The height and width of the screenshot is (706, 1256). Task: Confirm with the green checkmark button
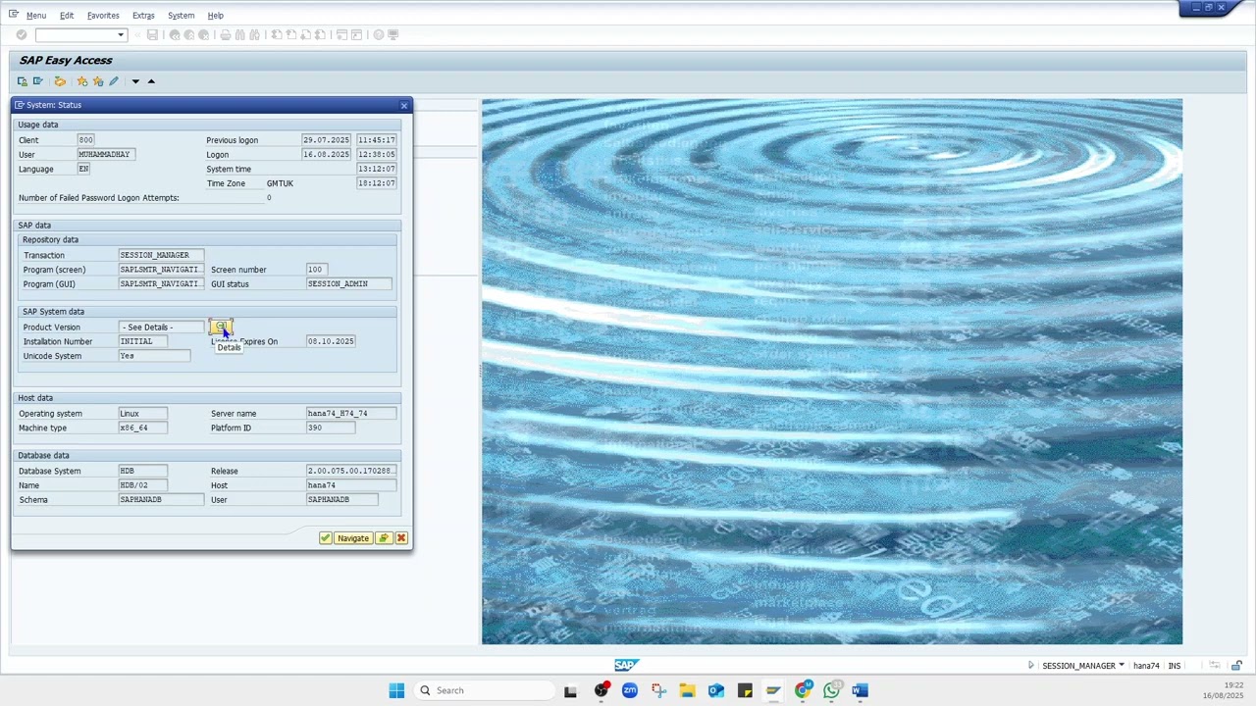(325, 538)
